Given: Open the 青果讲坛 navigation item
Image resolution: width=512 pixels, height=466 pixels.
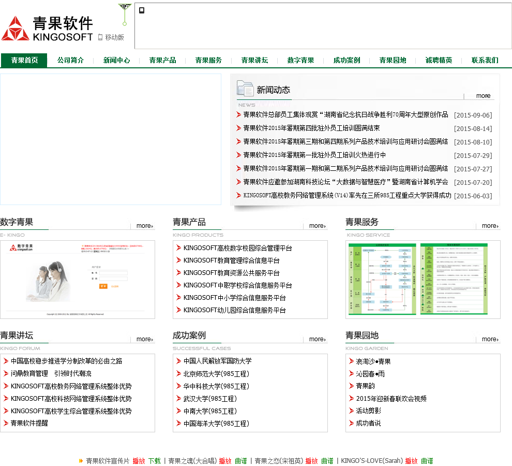Looking at the screenshot, I should point(254,60).
